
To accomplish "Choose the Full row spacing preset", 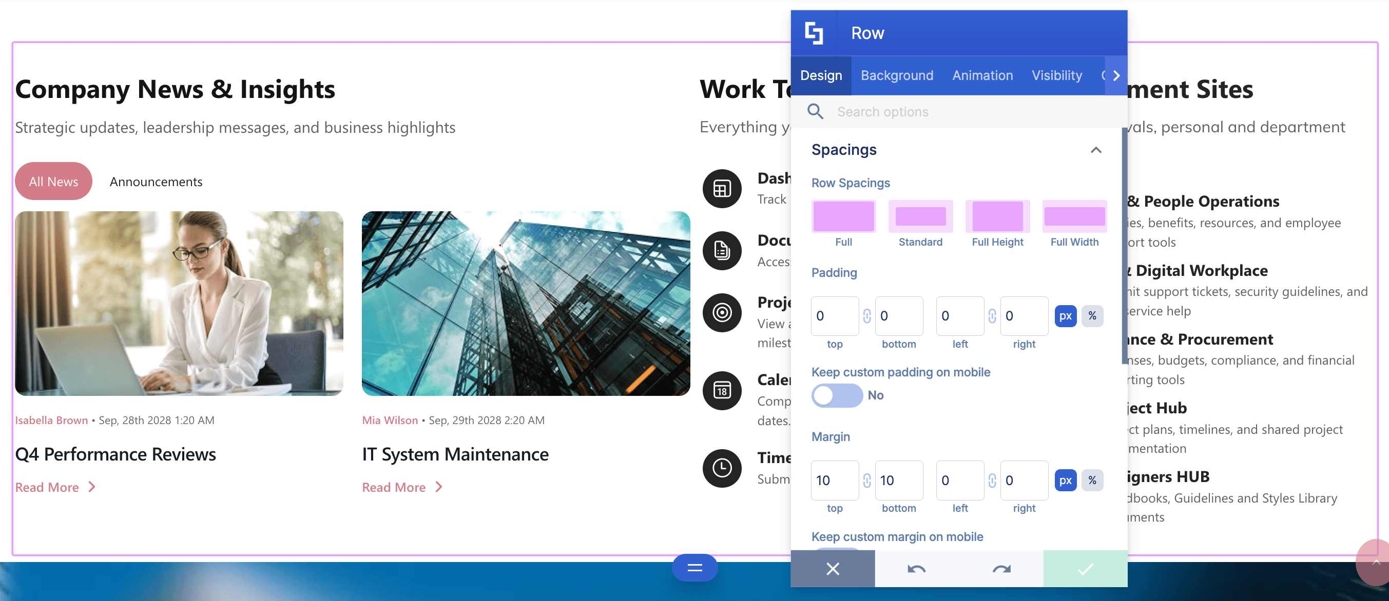I will click(843, 224).
